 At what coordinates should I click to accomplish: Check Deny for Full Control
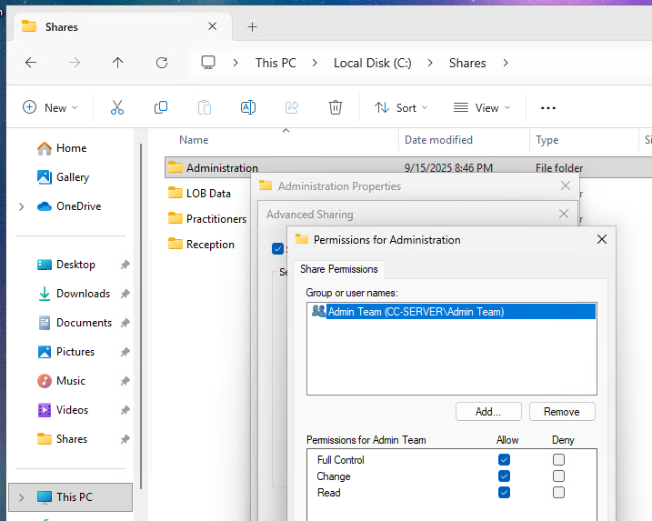[x=559, y=459]
